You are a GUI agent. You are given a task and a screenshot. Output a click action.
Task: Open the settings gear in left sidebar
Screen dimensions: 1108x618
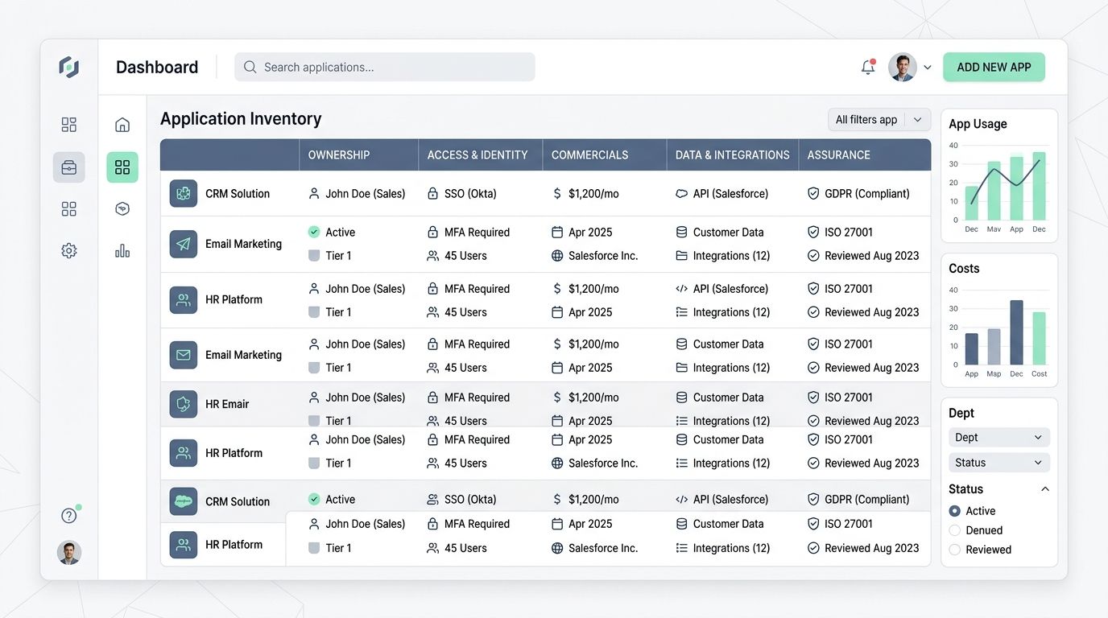coord(69,251)
